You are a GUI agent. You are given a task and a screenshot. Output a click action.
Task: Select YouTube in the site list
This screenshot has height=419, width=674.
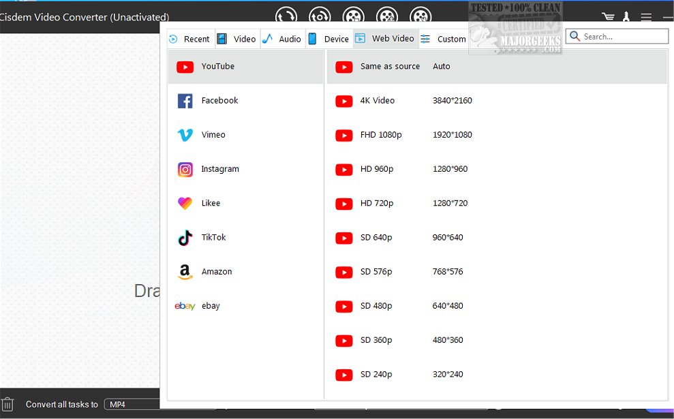click(x=245, y=67)
